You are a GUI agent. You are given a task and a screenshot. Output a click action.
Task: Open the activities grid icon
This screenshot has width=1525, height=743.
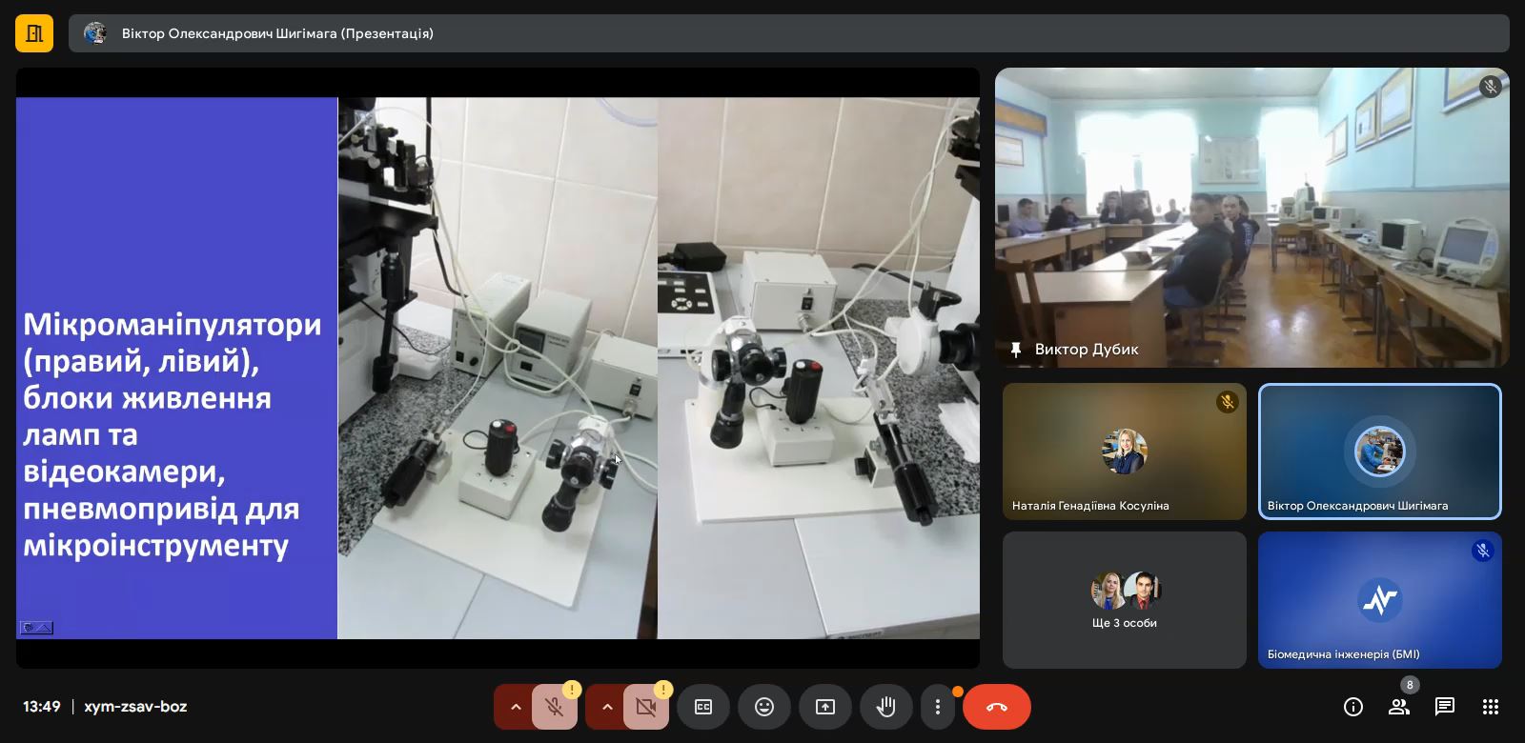tap(1491, 707)
